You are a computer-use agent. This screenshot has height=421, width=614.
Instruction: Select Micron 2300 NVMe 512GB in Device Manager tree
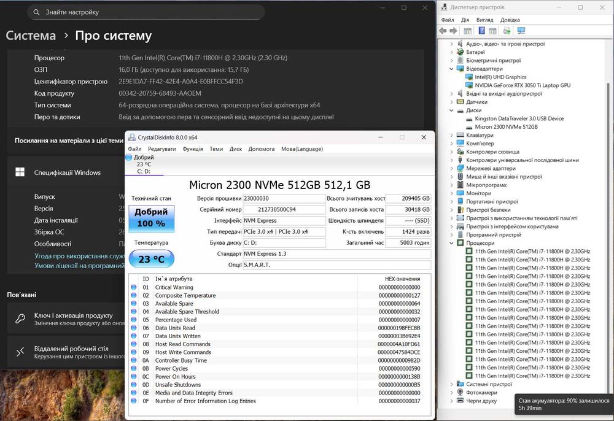pos(507,127)
